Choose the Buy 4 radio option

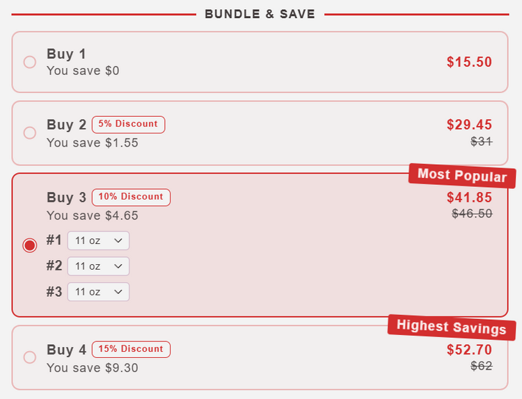[30, 357]
